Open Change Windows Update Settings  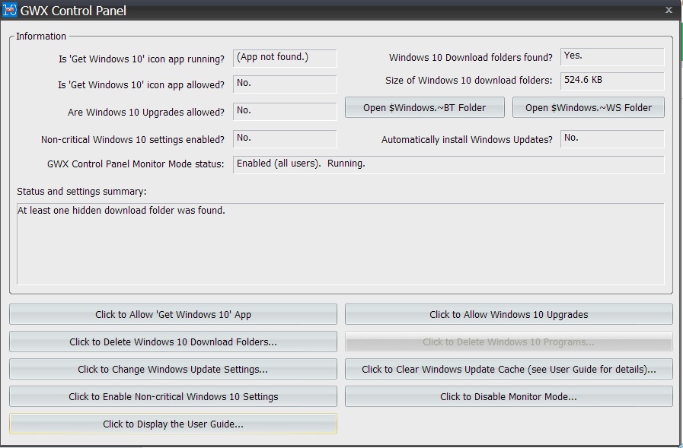coord(173,369)
